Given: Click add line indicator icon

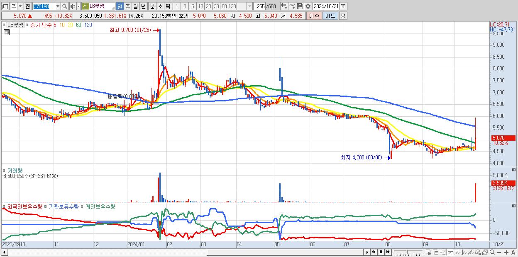Looking at the screenshot, I should click(292, 6).
